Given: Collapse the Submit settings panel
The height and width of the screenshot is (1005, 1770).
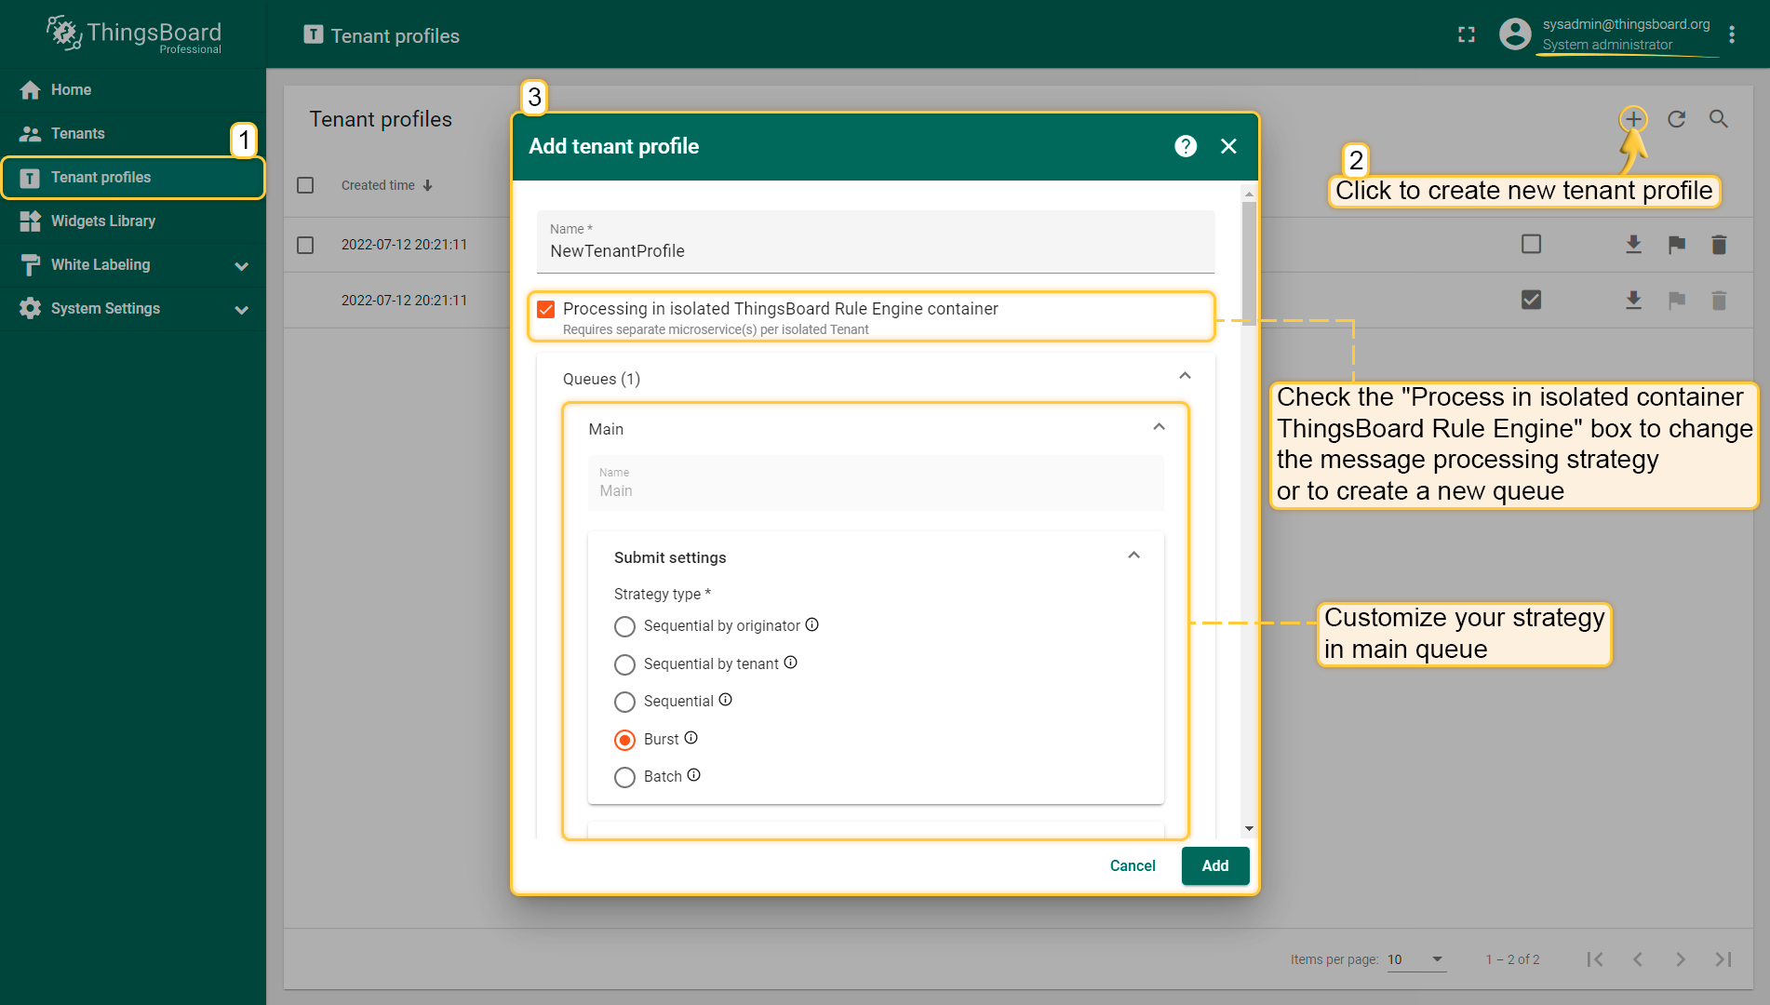Looking at the screenshot, I should [x=1133, y=556].
